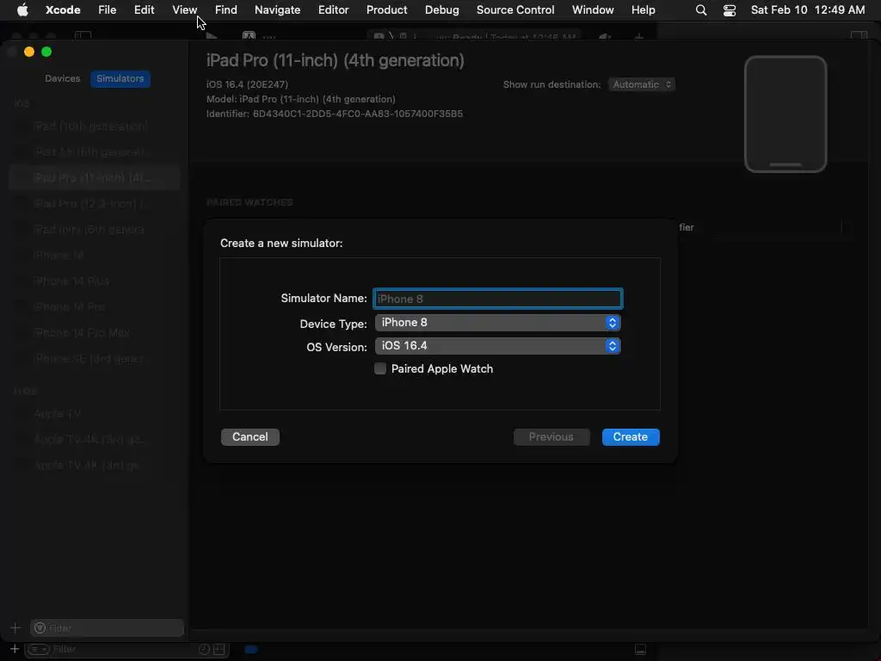Open the Source Control menu
881x661 pixels.
click(515, 9)
